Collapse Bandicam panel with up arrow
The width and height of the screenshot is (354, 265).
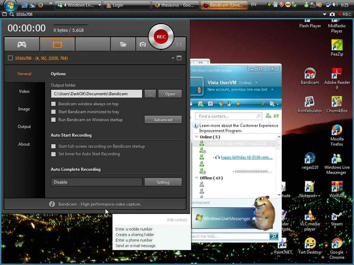173,58
